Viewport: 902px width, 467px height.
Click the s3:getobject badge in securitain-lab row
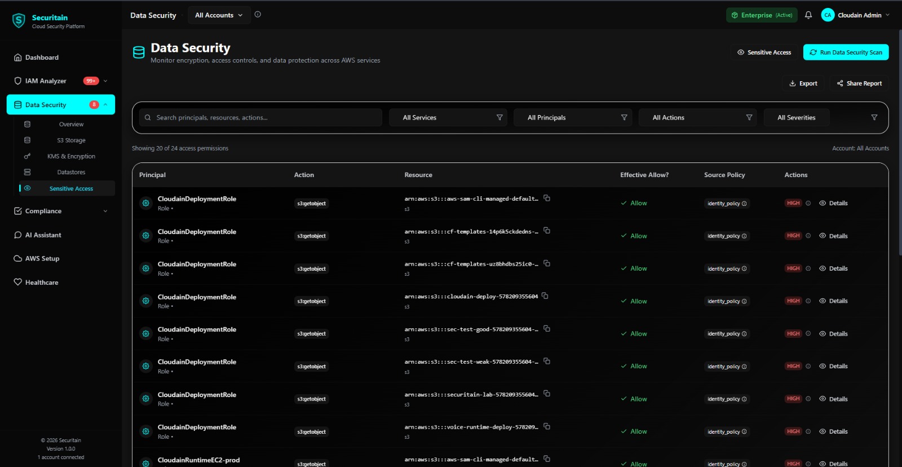pos(312,399)
